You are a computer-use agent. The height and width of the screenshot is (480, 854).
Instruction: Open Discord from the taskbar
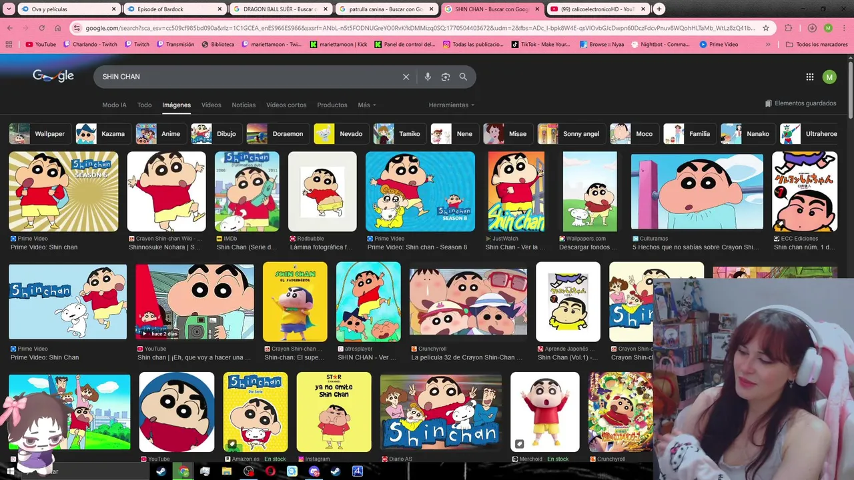click(x=314, y=471)
